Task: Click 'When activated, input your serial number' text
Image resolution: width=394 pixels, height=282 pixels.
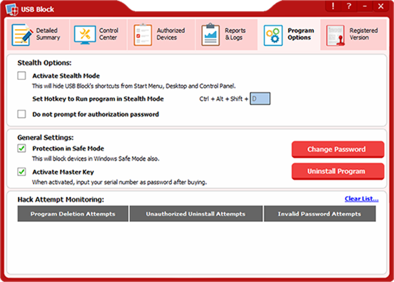Action: (x=119, y=182)
